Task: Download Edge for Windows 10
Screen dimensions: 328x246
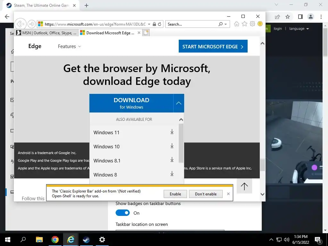Action: (172, 146)
